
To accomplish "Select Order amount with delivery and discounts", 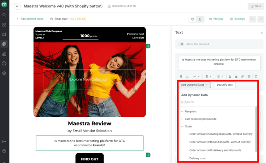I will point(215,150).
